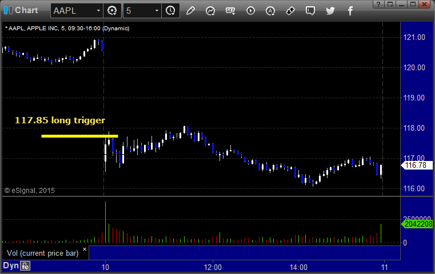
Task: Click the 117.85 long trigger annotation text
Action: (60, 120)
